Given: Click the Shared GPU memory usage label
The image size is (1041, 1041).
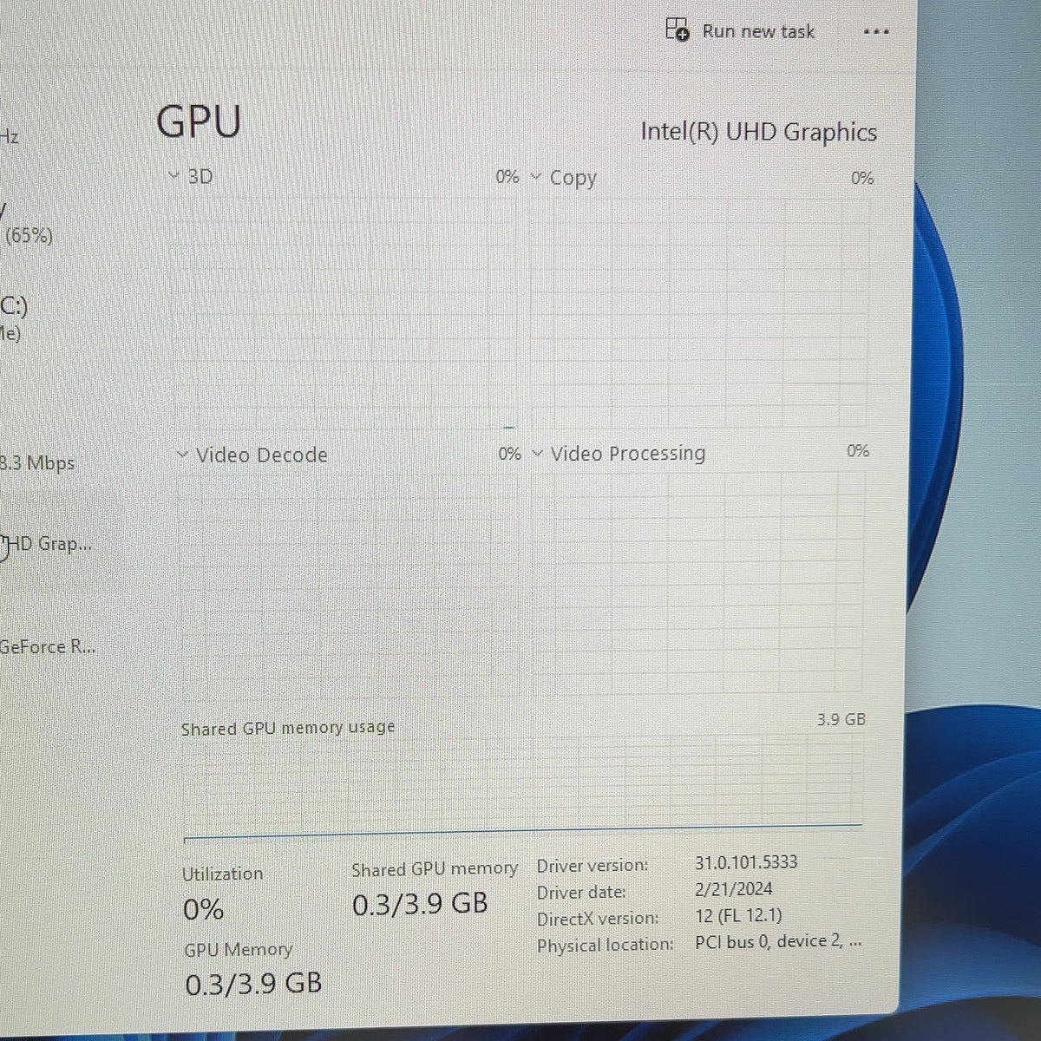Looking at the screenshot, I should pos(288,728).
